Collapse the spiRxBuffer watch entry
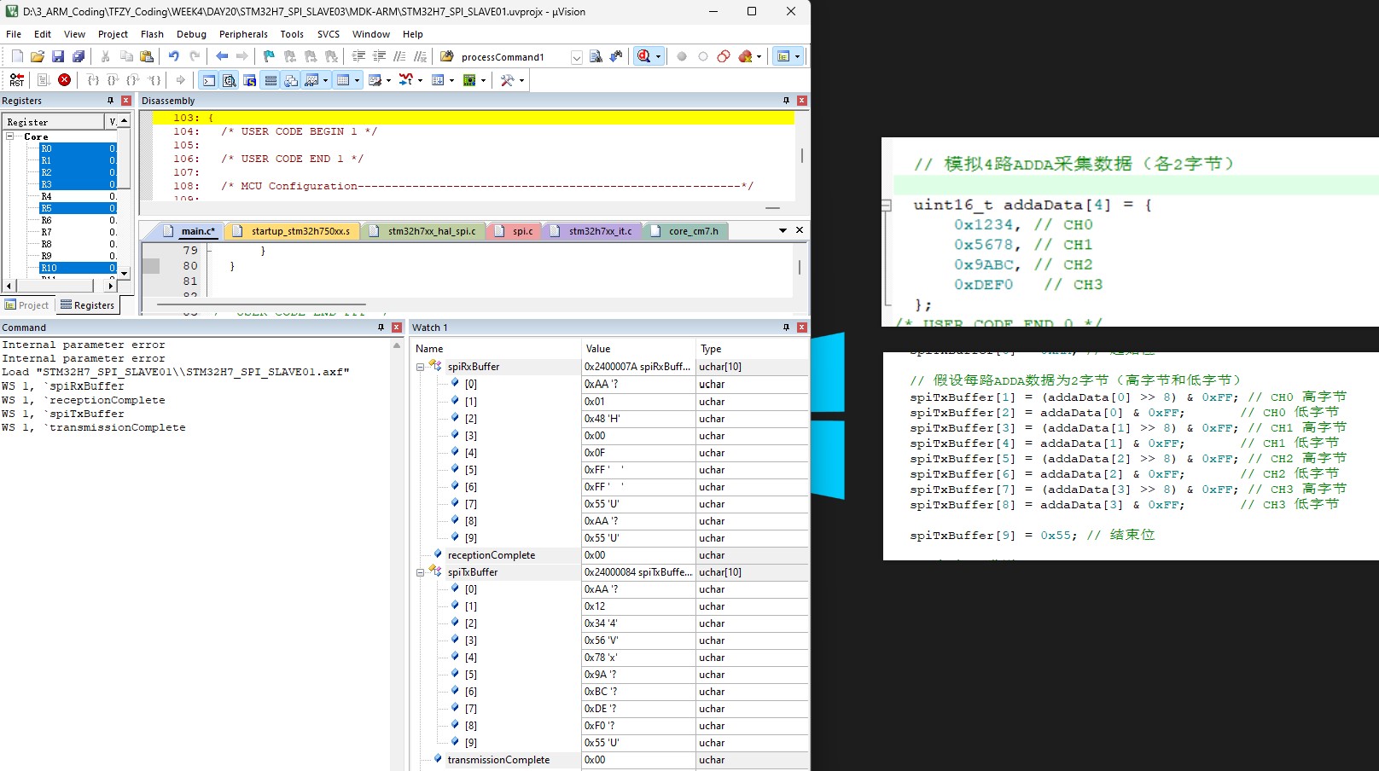This screenshot has height=771, width=1379. (420, 367)
